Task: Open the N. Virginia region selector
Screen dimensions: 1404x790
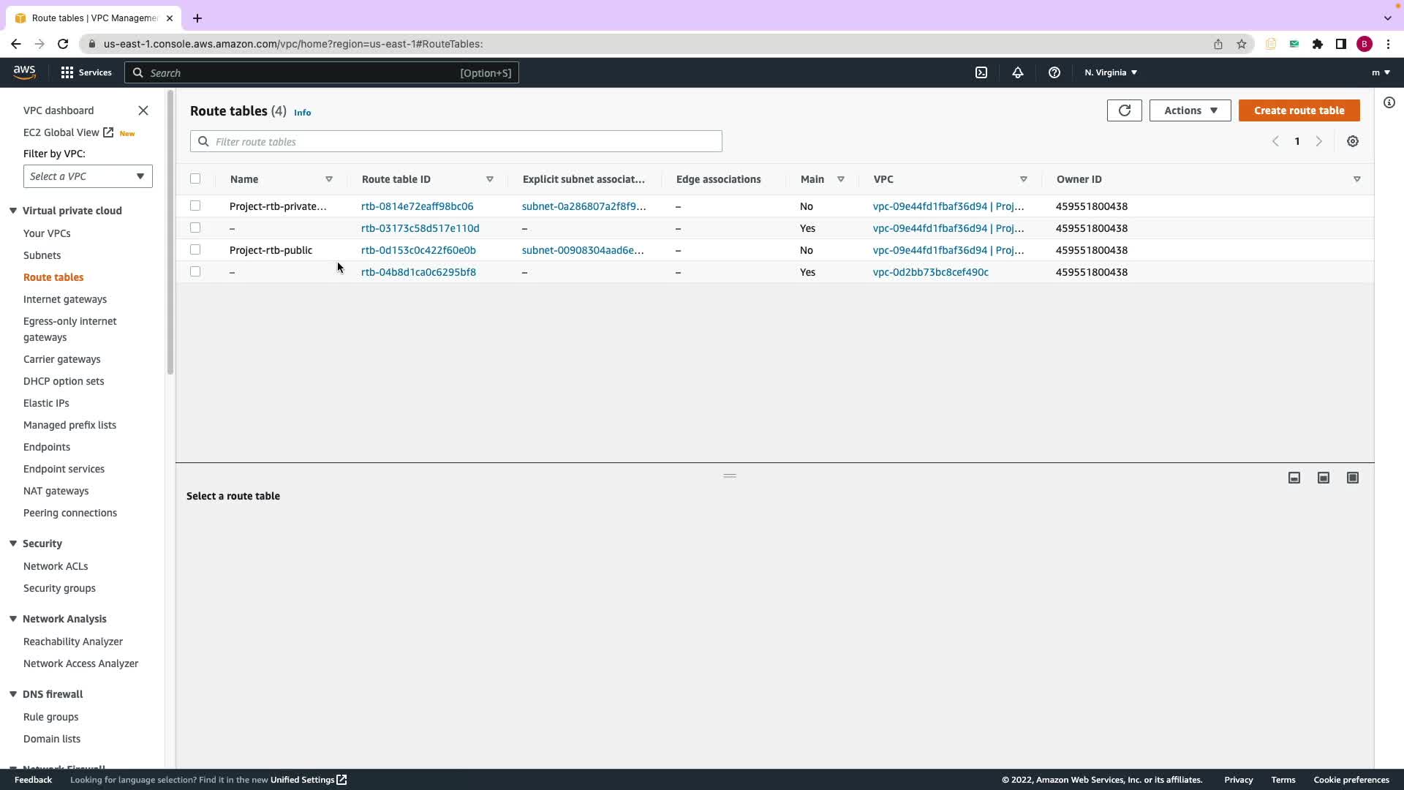Action: 1110,72
